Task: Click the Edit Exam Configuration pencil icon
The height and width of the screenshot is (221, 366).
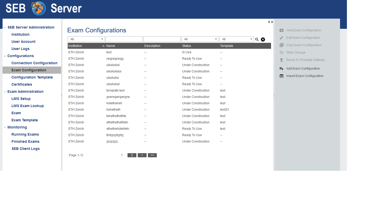Action: pos(281,38)
